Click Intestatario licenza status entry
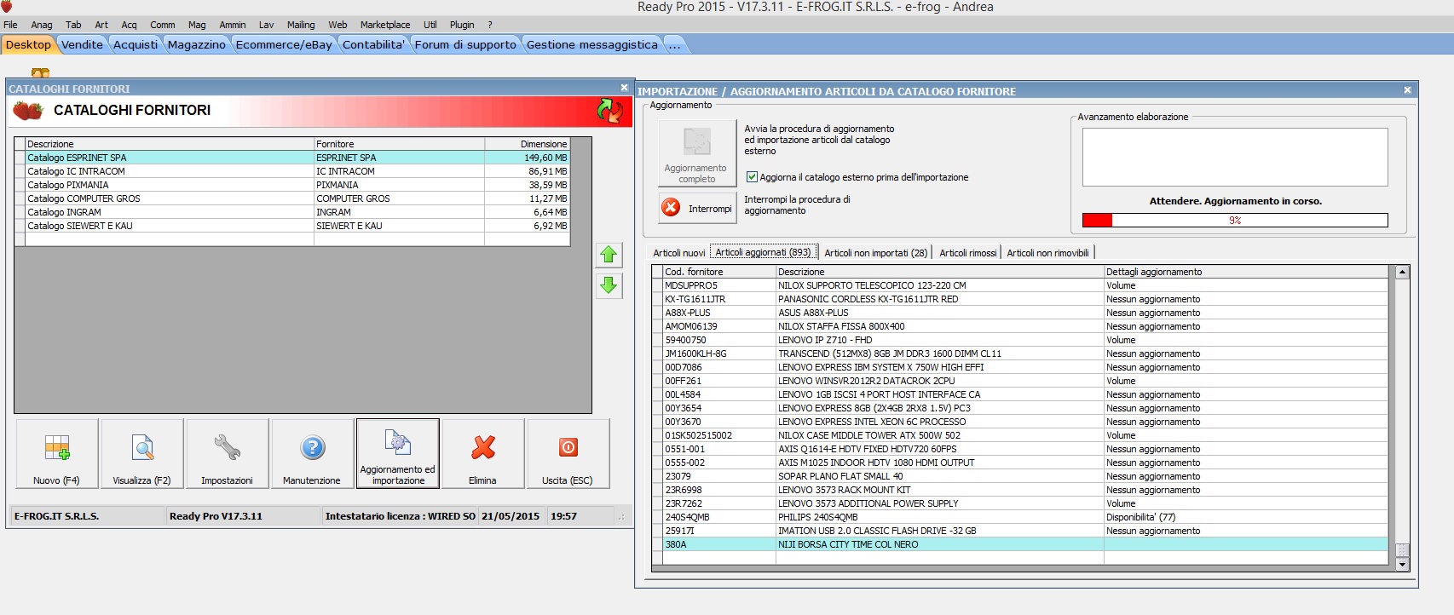This screenshot has height=615, width=1454. click(x=400, y=516)
